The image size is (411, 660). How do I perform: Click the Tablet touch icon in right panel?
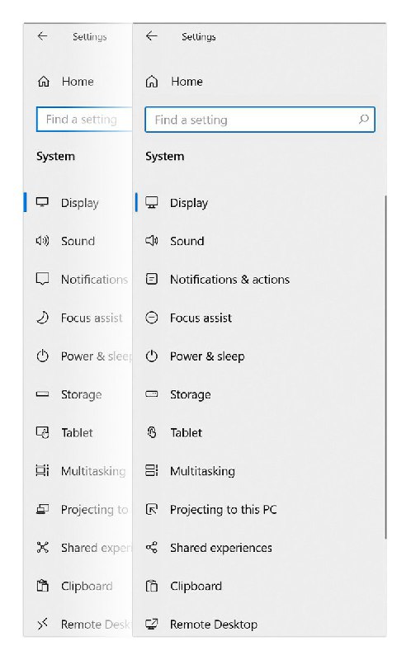152,432
